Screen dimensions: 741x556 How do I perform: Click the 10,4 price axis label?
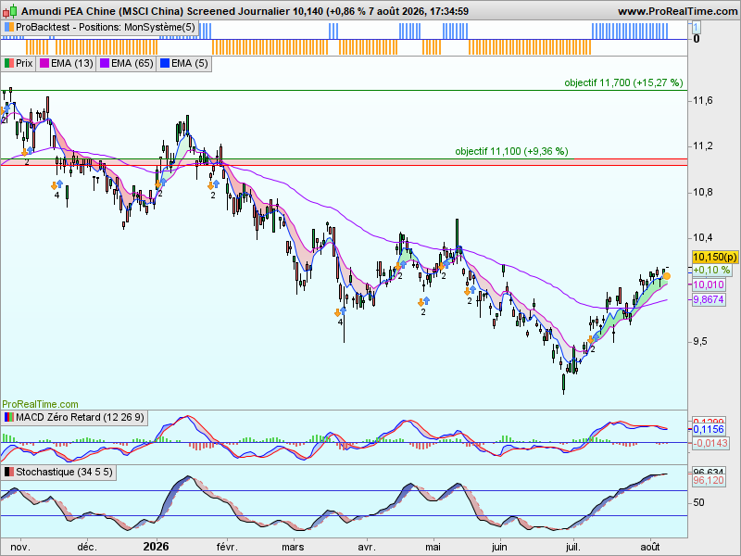[x=703, y=238]
